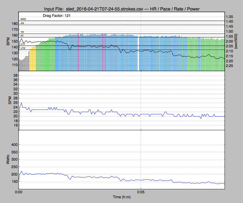Click the plot title with the input file name
Viewport: 243px width, 203px height.
(122, 9)
